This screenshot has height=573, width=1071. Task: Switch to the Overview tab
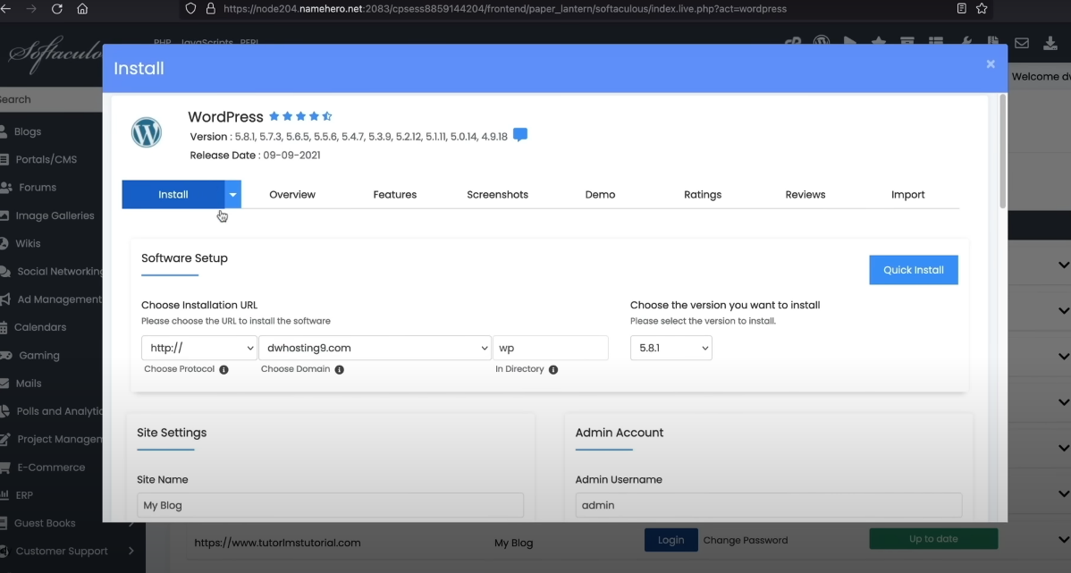[292, 195]
